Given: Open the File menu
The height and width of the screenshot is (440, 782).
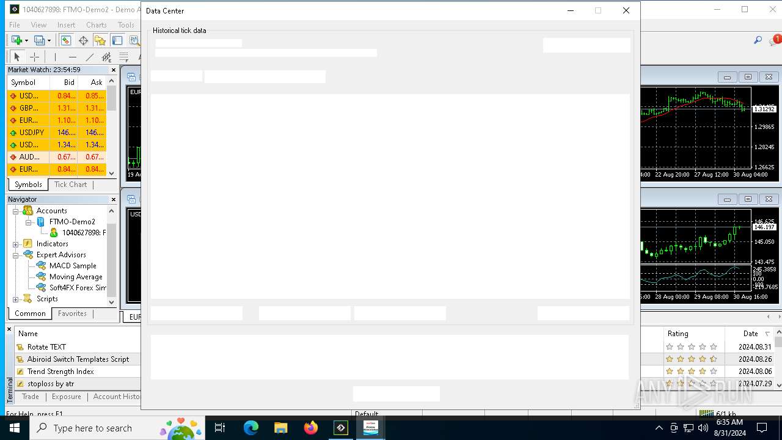Looking at the screenshot, I should click(x=15, y=25).
